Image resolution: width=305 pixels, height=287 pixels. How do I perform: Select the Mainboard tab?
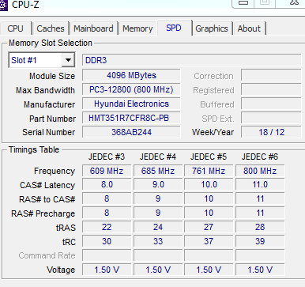coord(93,28)
